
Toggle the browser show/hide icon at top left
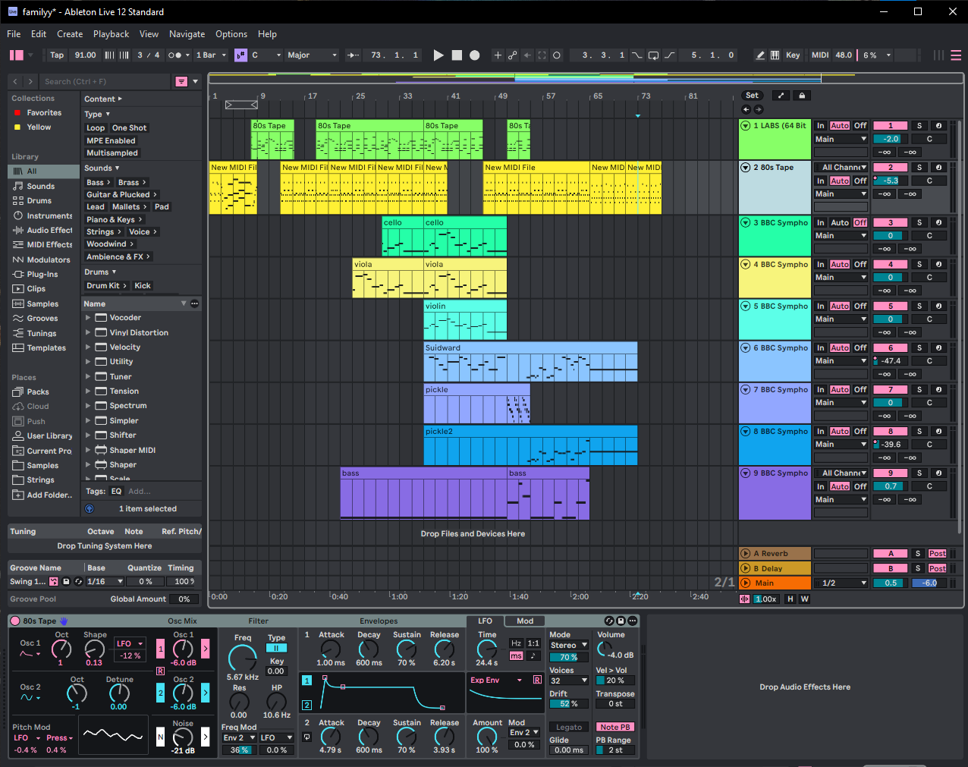coord(17,55)
